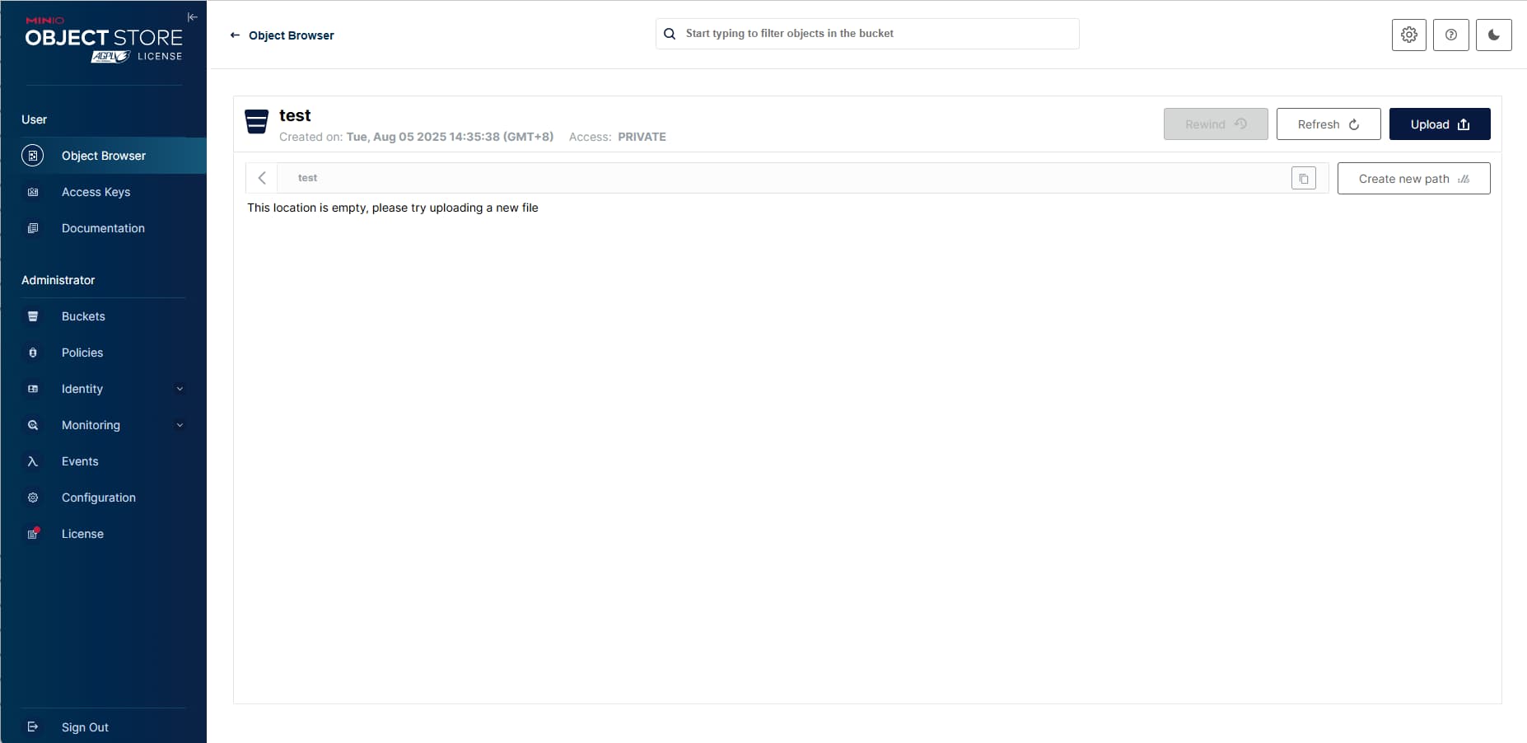Screen dimensions: 1527x743
Task: Open License in the sidebar
Action: pos(104,534)
